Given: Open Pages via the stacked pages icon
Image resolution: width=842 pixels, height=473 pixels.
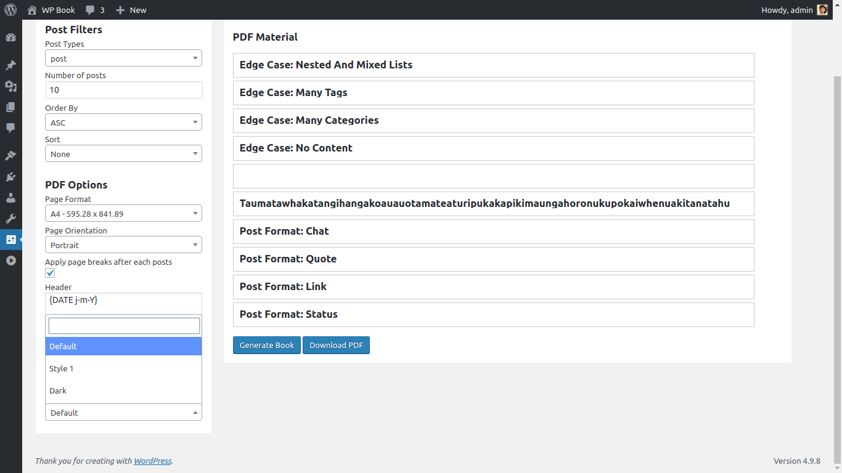Looking at the screenshot, I should coord(10,107).
